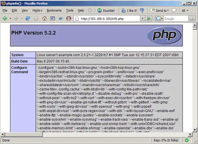Click the vertical scrollbar down arrow

195,130
